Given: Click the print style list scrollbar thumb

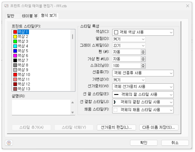Looking at the screenshot, I should tap(72, 37).
